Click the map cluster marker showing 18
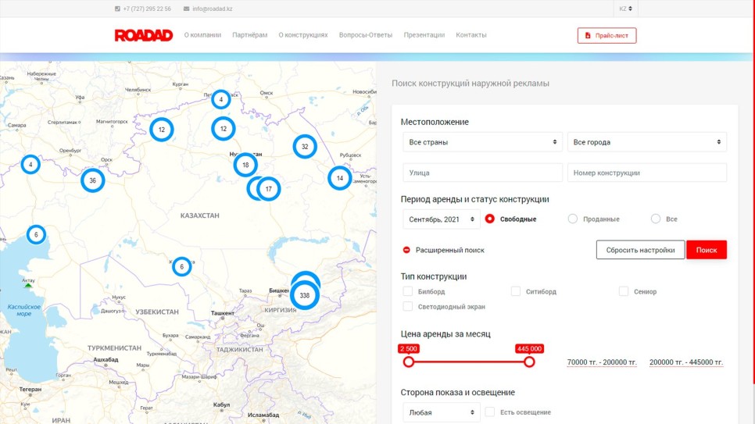The height and width of the screenshot is (424, 755). pos(245,165)
